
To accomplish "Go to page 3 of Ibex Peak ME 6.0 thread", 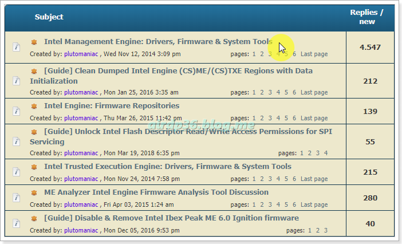I will coord(326,230).
